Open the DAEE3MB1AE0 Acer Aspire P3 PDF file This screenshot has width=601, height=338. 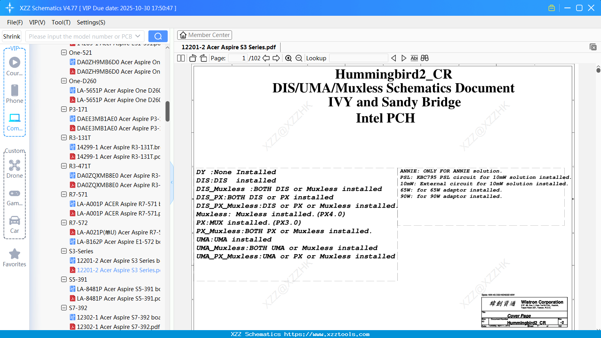coord(115,128)
